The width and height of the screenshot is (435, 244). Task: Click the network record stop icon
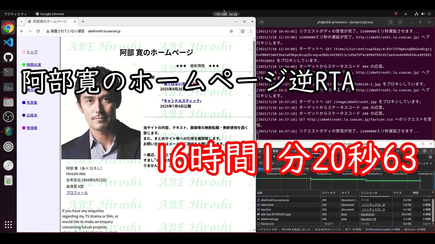(x=260, y=157)
